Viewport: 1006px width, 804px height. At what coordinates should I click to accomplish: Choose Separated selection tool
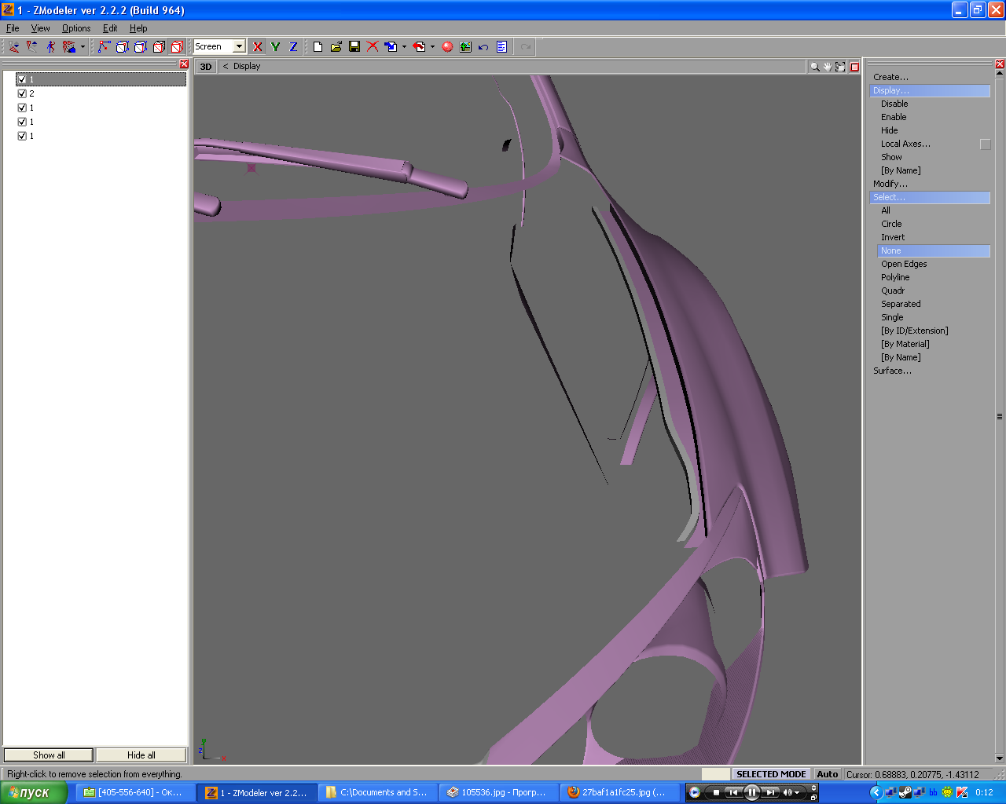[x=901, y=304]
